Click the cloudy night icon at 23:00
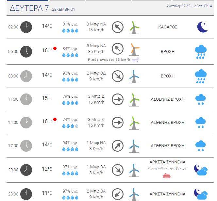 click(201, 194)
